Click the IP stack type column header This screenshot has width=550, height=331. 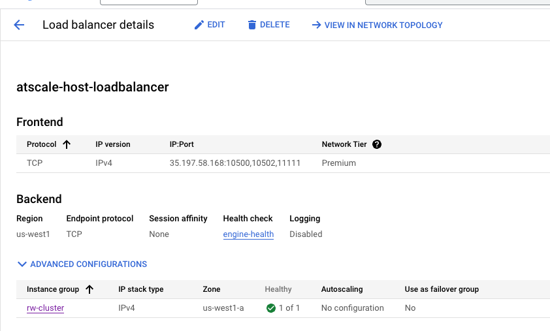(x=141, y=289)
